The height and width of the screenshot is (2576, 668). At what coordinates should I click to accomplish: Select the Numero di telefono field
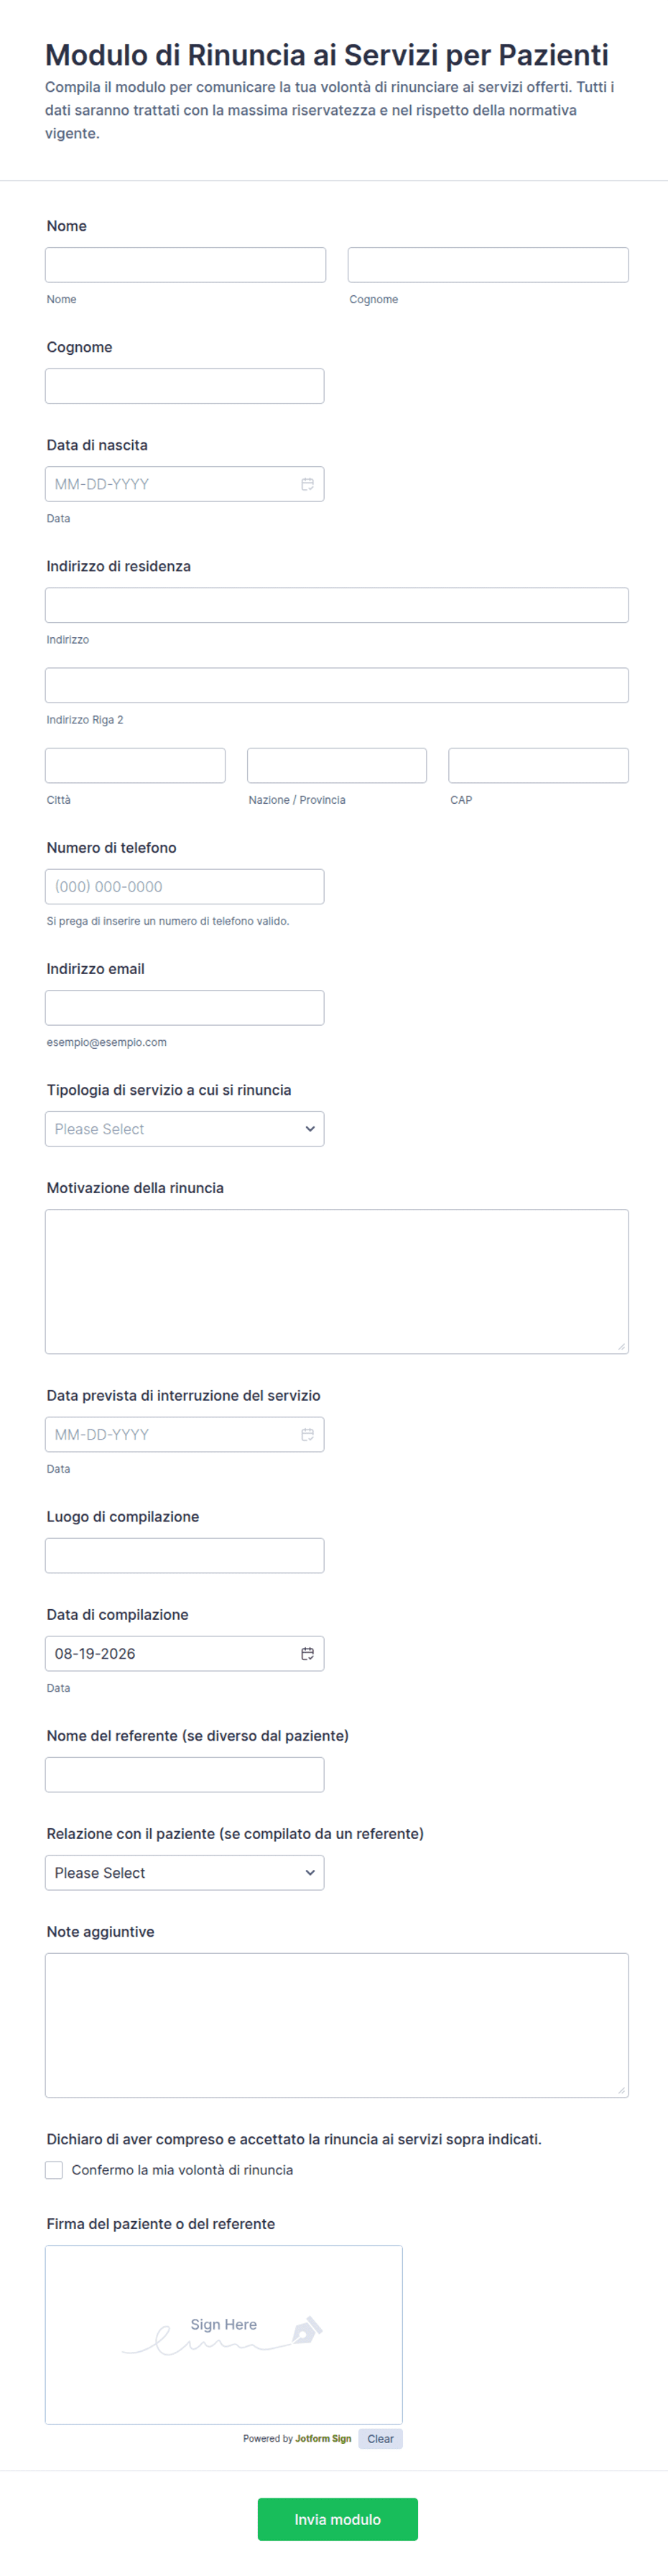tap(185, 886)
